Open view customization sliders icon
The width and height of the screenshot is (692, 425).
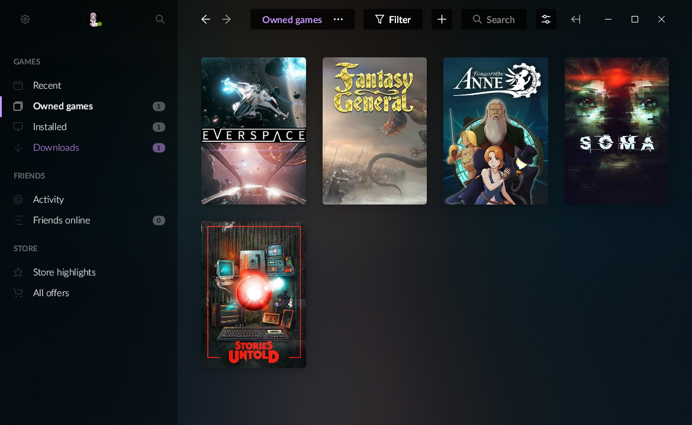[546, 20]
